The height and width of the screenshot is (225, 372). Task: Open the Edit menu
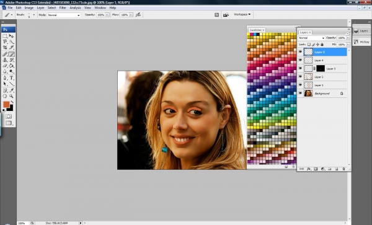pos(19,8)
